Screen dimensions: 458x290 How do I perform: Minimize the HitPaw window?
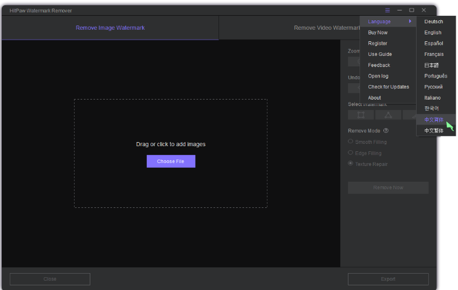(400, 10)
